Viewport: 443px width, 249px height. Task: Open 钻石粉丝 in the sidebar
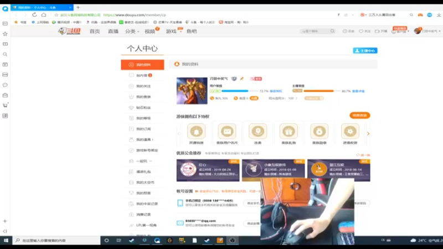coord(142,107)
